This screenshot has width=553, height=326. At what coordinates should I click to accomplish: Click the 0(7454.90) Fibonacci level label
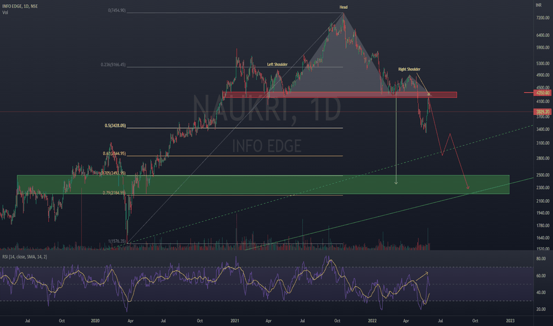point(117,11)
